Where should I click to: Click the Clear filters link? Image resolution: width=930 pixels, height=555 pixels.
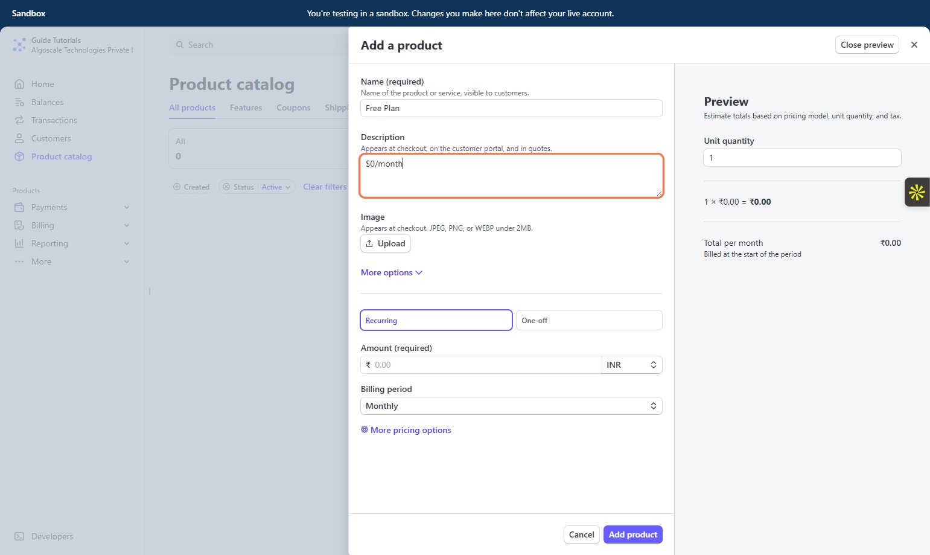coord(325,187)
